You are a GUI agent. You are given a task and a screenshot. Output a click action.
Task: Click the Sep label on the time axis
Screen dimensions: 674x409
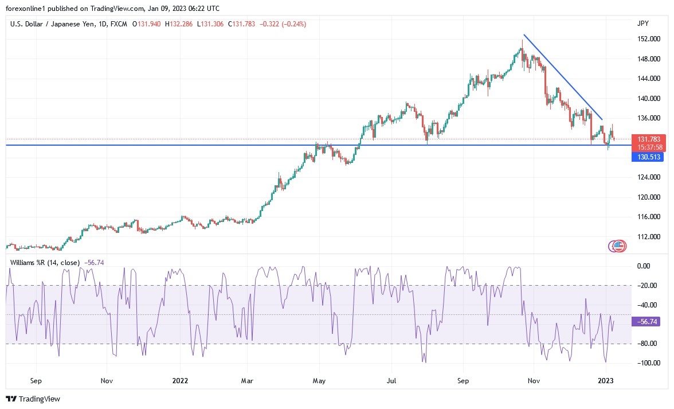point(36,380)
